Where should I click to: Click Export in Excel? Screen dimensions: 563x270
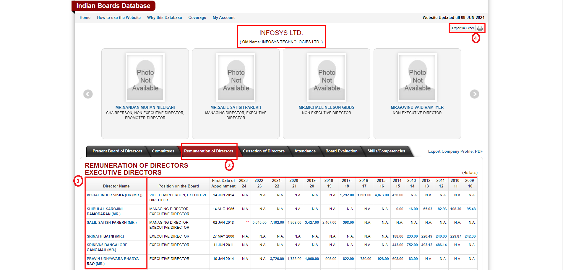[x=463, y=28]
